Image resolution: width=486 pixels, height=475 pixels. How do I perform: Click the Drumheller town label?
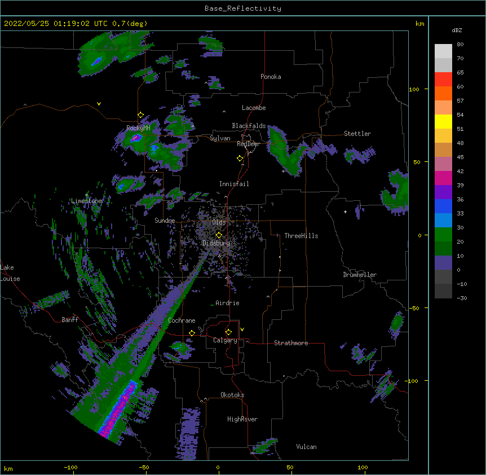[x=360, y=275]
